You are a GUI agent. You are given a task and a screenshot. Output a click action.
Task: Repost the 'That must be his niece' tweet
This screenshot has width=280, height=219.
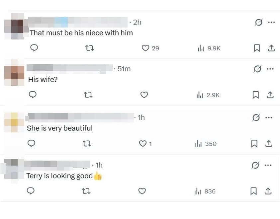coord(89,48)
